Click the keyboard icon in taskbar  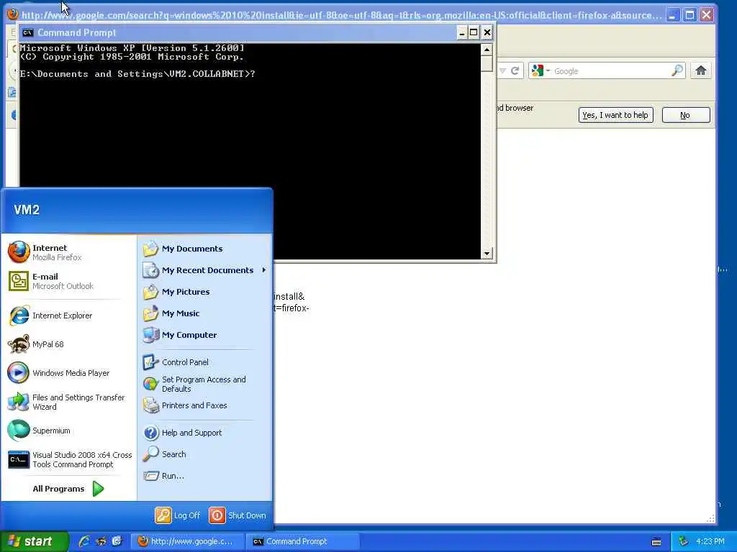click(x=656, y=542)
